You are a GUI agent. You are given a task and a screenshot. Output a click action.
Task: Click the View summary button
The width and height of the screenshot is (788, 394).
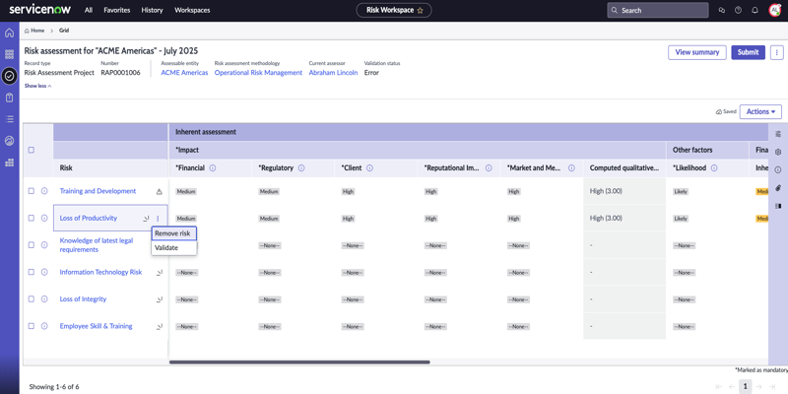click(x=697, y=52)
